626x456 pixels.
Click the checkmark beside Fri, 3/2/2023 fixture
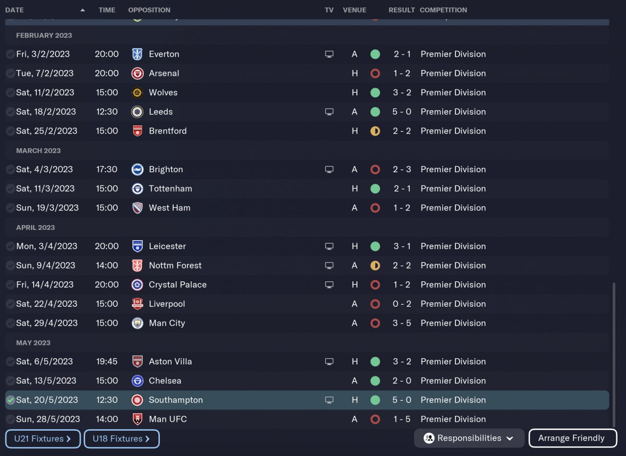pyautogui.click(x=10, y=54)
